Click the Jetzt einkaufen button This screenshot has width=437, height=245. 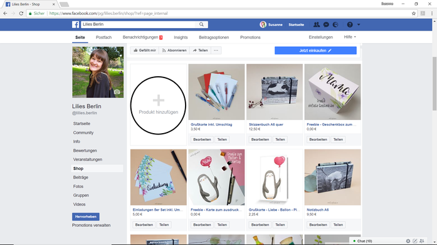[315, 50]
